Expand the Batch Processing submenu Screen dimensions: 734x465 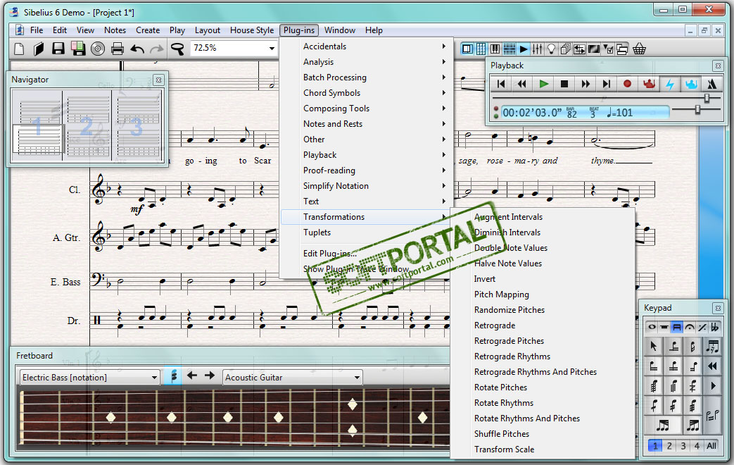click(367, 77)
